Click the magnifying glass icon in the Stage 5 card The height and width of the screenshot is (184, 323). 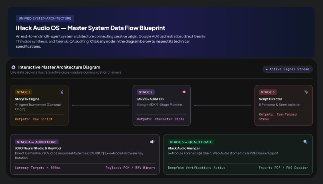coord(305,142)
